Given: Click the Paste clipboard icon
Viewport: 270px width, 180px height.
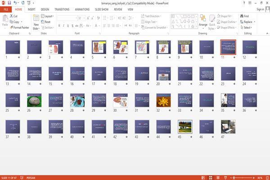Looking at the screenshot, I should tap(5, 18).
